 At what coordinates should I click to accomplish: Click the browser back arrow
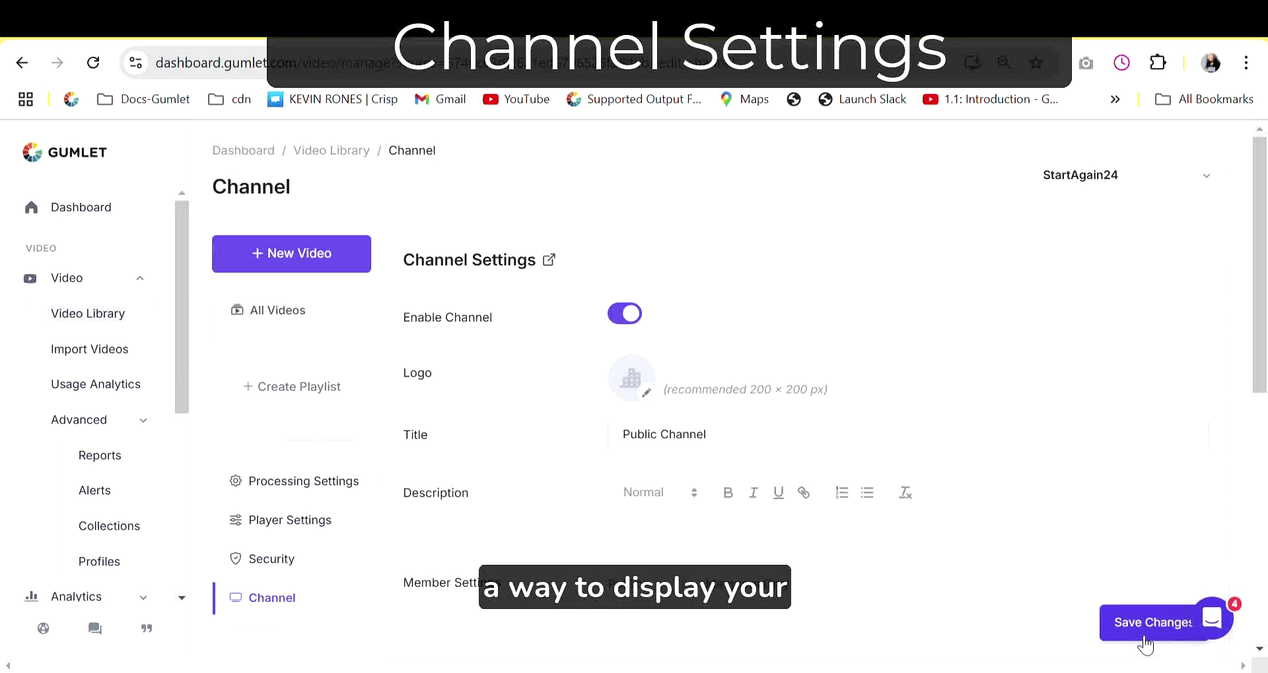pos(22,63)
